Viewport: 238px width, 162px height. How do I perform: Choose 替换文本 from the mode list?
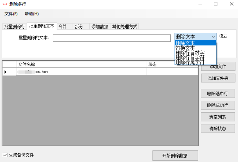(x=195, y=48)
